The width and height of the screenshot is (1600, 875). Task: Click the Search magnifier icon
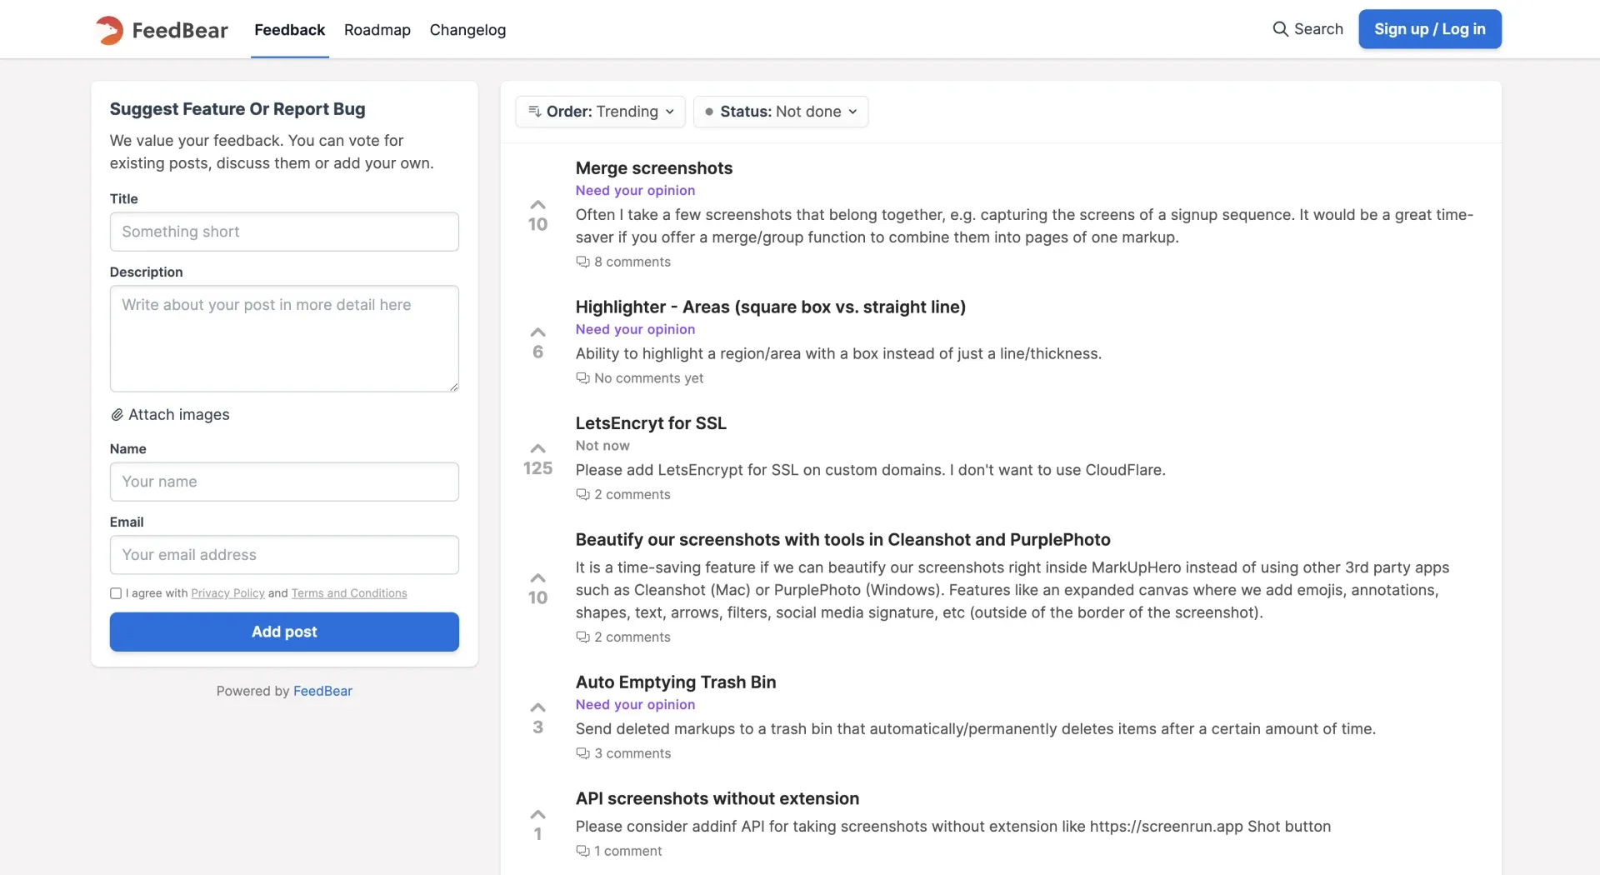coord(1280,29)
